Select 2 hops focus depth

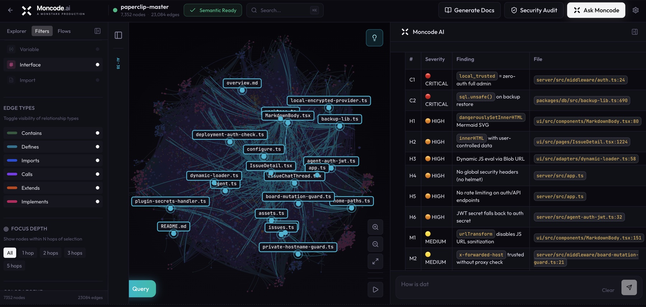tap(51, 253)
